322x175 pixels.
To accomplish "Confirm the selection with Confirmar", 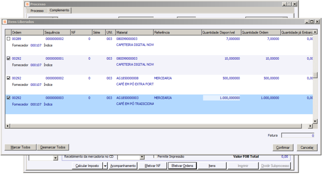I will pyautogui.click(x=283, y=148).
